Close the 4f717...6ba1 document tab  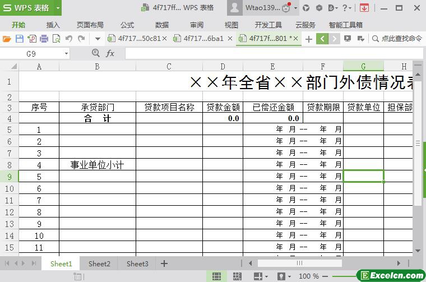pyautogui.click(x=230, y=39)
